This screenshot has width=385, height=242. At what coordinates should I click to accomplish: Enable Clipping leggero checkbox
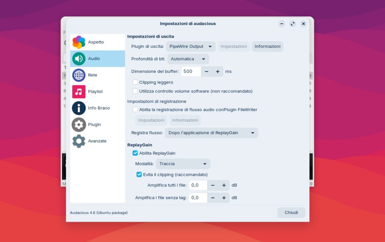click(135, 82)
